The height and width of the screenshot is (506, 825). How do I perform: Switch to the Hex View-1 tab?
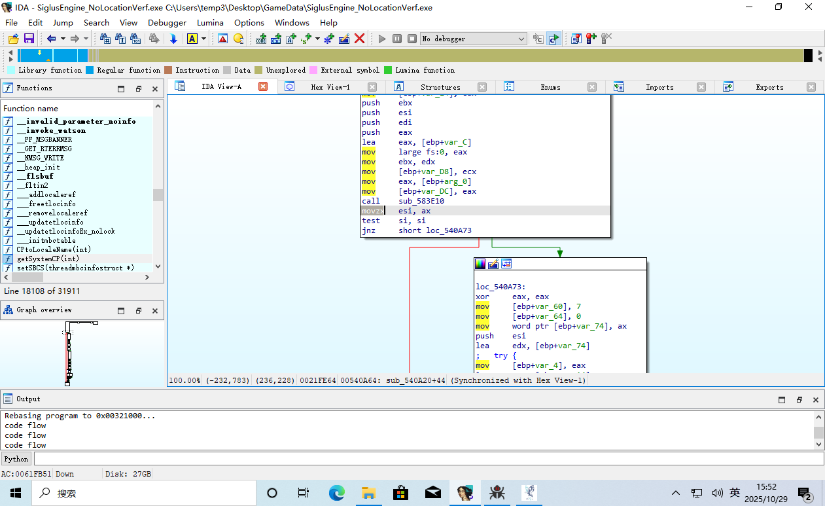330,87
